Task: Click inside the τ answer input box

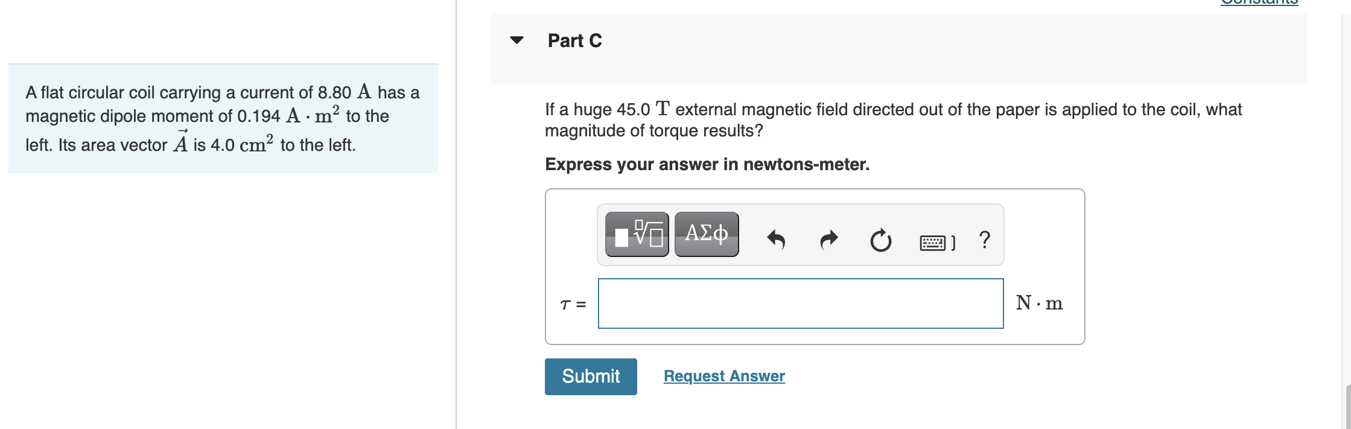Action: pyautogui.click(x=800, y=303)
